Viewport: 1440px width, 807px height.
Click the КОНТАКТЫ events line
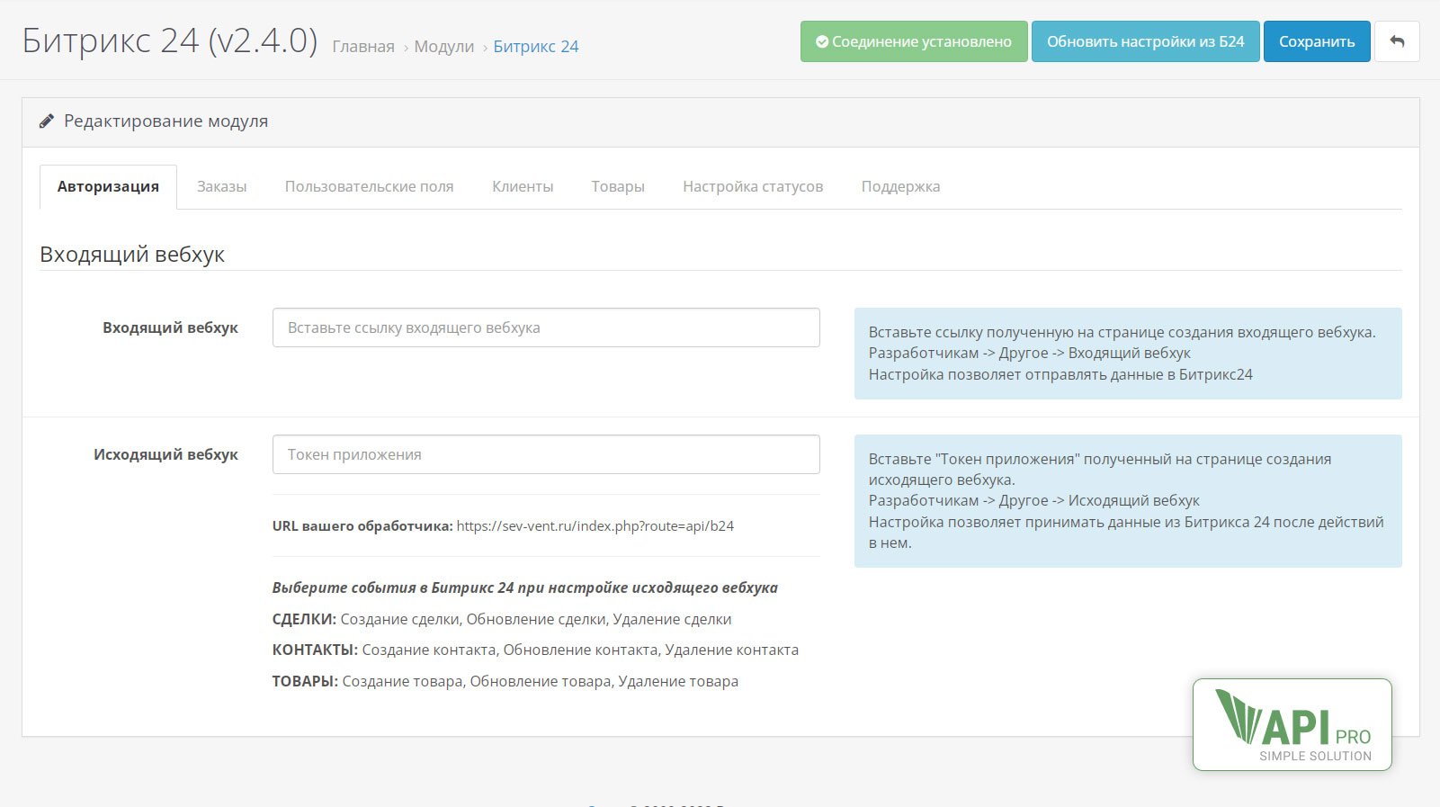(x=535, y=650)
